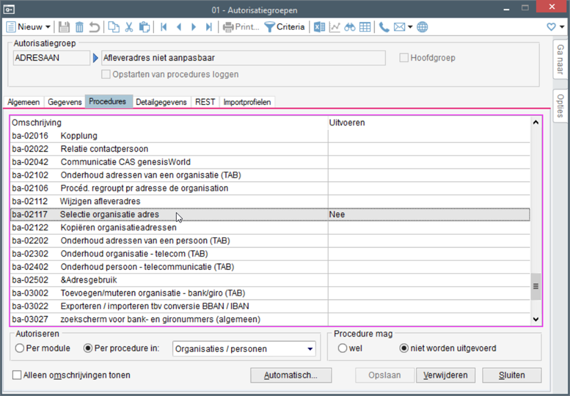Select the Per module radio button
Image resolution: width=570 pixels, height=396 pixels.
coord(19,348)
